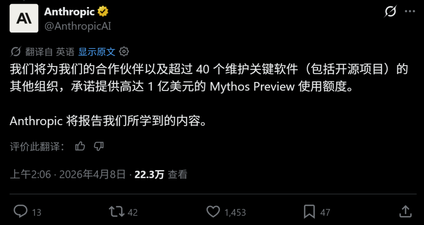Screen dimensions: 424x225
Task: Click the Grok translate icon beside 翻译自
Action: click(16, 52)
